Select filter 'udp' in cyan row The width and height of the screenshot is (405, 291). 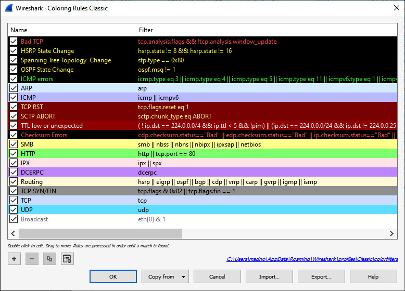pyautogui.click(x=143, y=210)
